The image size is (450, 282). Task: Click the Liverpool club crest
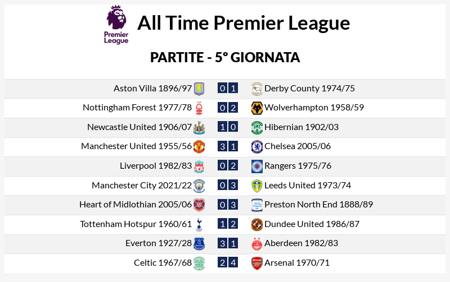click(199, 166)
